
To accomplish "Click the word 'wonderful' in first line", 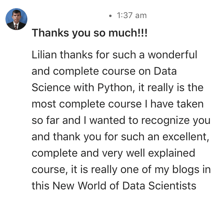I will click(173, 55).
